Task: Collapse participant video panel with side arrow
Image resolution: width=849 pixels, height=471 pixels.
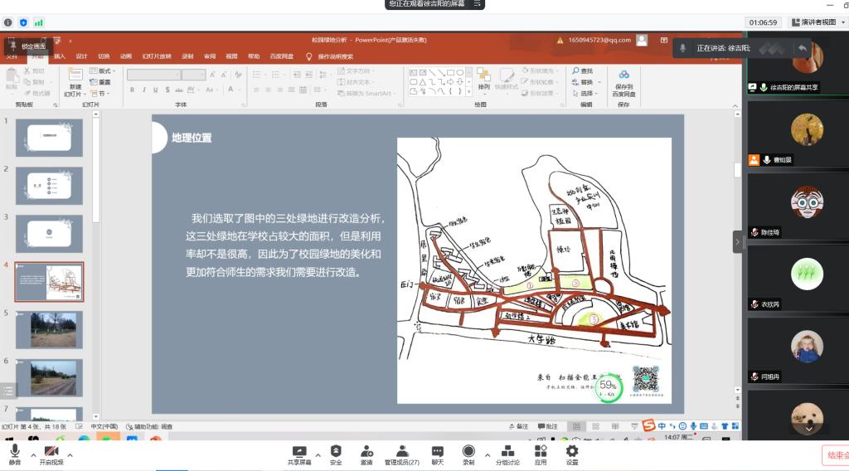Action: pos(737,241)
